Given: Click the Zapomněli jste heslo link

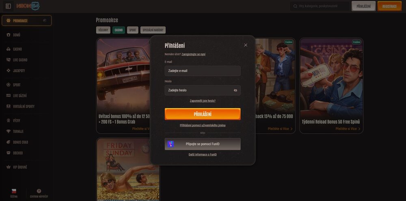Looking at the screenshot, I should pyautogui.click(x=203, y=100).
